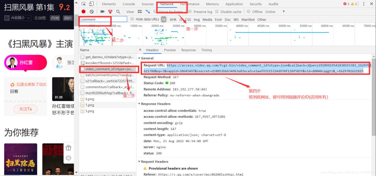Select the batchcommentnumv2 request
This screenshot has height=176, width=376.
(108, 75)
